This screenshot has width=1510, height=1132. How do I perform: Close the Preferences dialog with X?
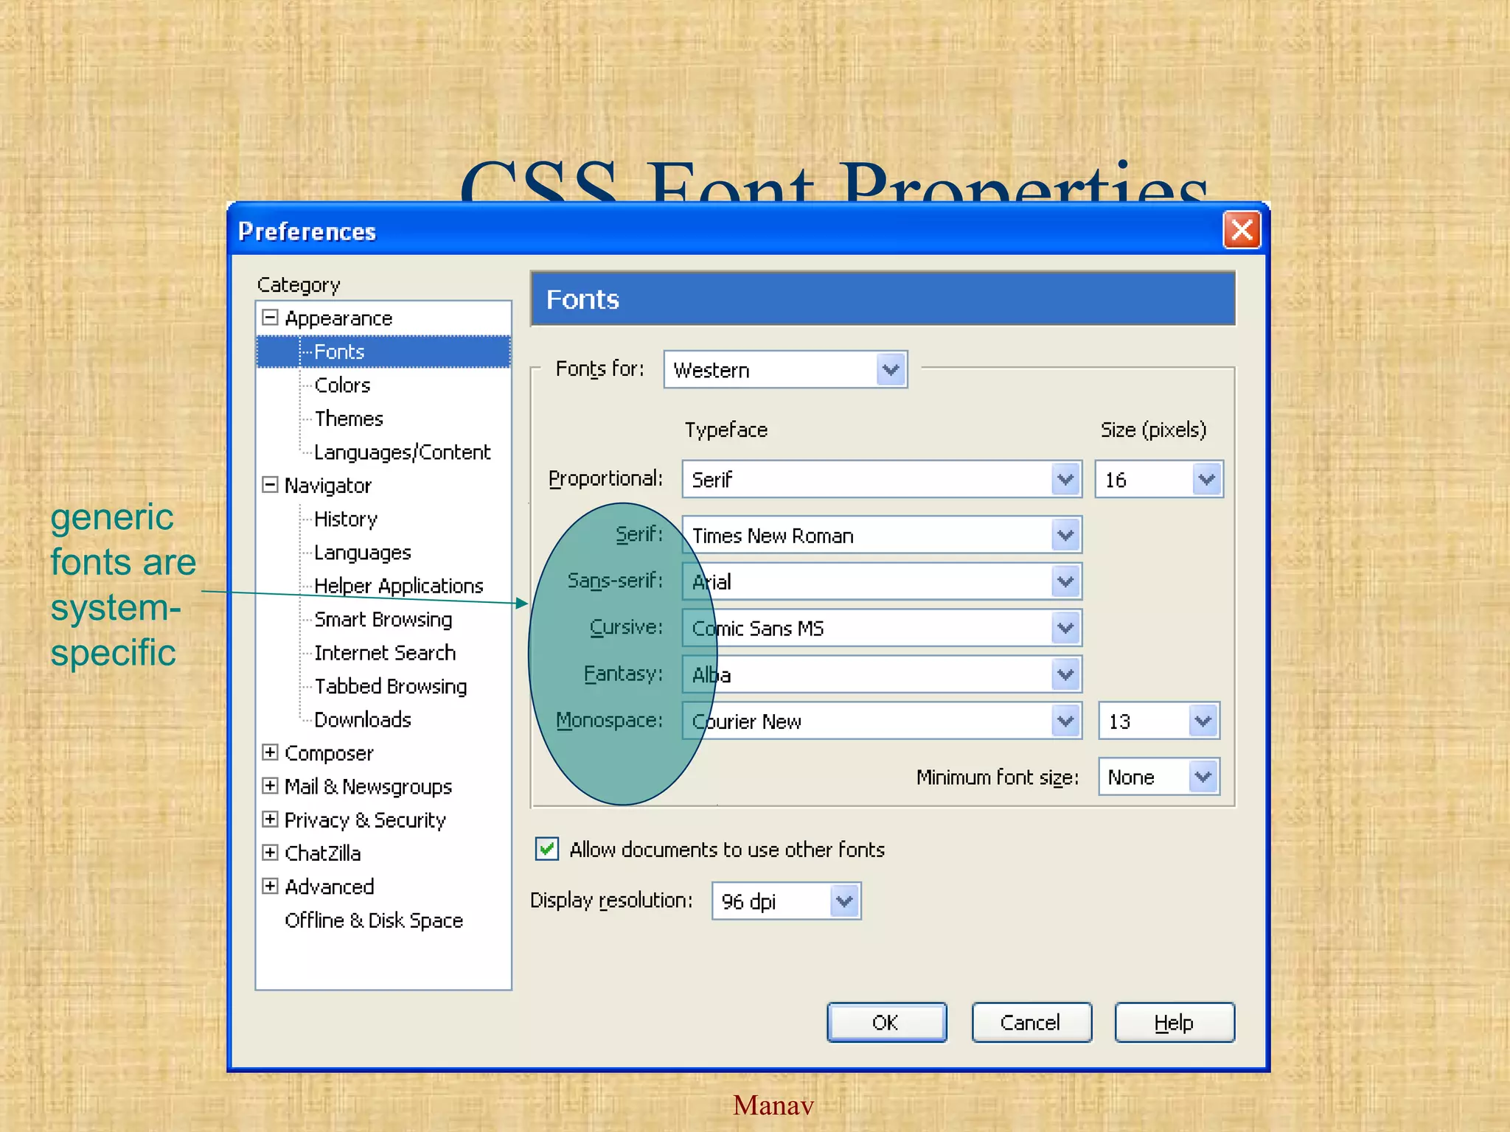tap(1242, 231)
